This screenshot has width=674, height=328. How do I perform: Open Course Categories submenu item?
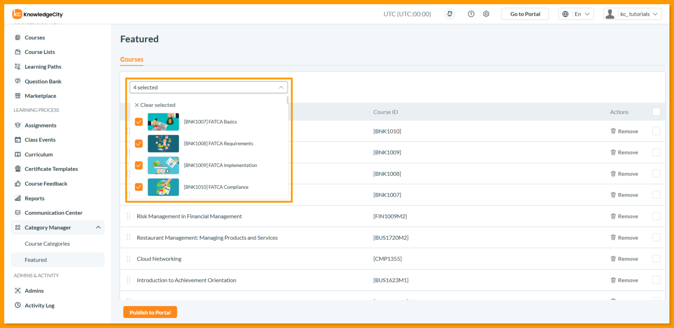point(47,244)
